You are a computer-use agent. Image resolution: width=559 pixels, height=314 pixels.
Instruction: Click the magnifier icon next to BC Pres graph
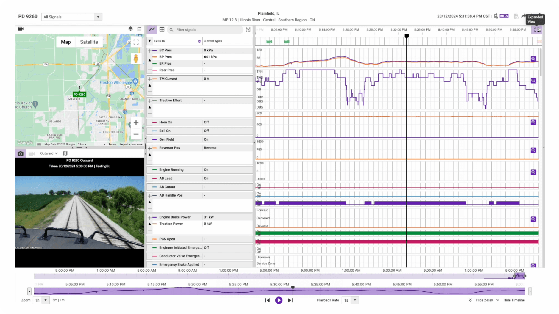533,59
